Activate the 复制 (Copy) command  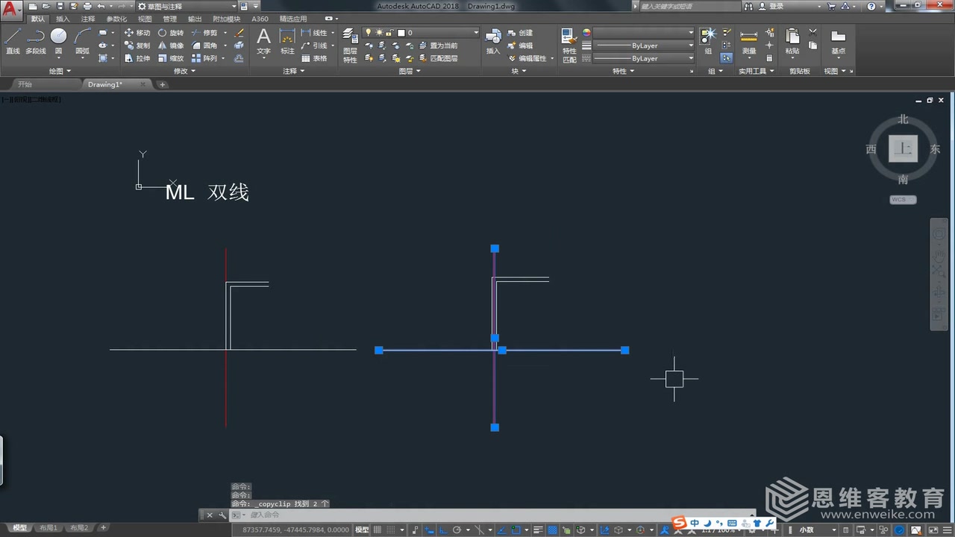coord(137,45)
